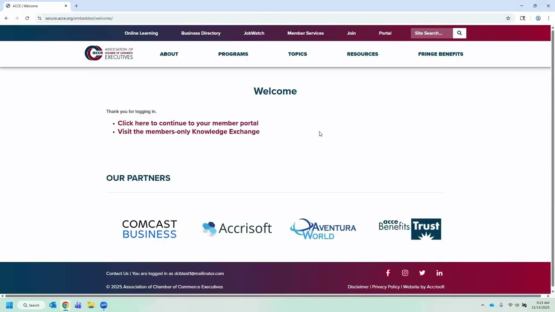
Task: Open the Comcast Business partner logo
Action: pos(150,229)
